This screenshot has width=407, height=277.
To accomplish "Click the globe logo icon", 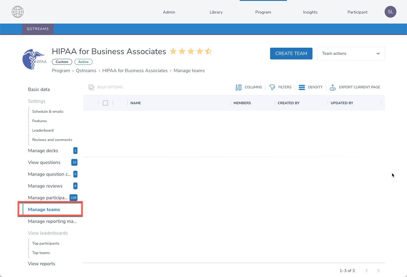I will click(18, 12).
